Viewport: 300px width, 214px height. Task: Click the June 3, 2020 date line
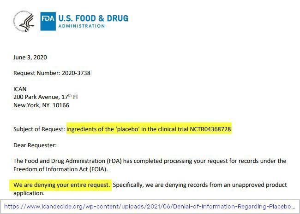pos(30,58)
